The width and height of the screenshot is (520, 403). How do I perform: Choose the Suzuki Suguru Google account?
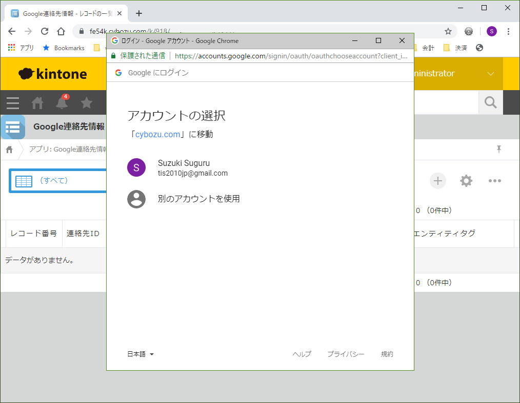(260, 167)
